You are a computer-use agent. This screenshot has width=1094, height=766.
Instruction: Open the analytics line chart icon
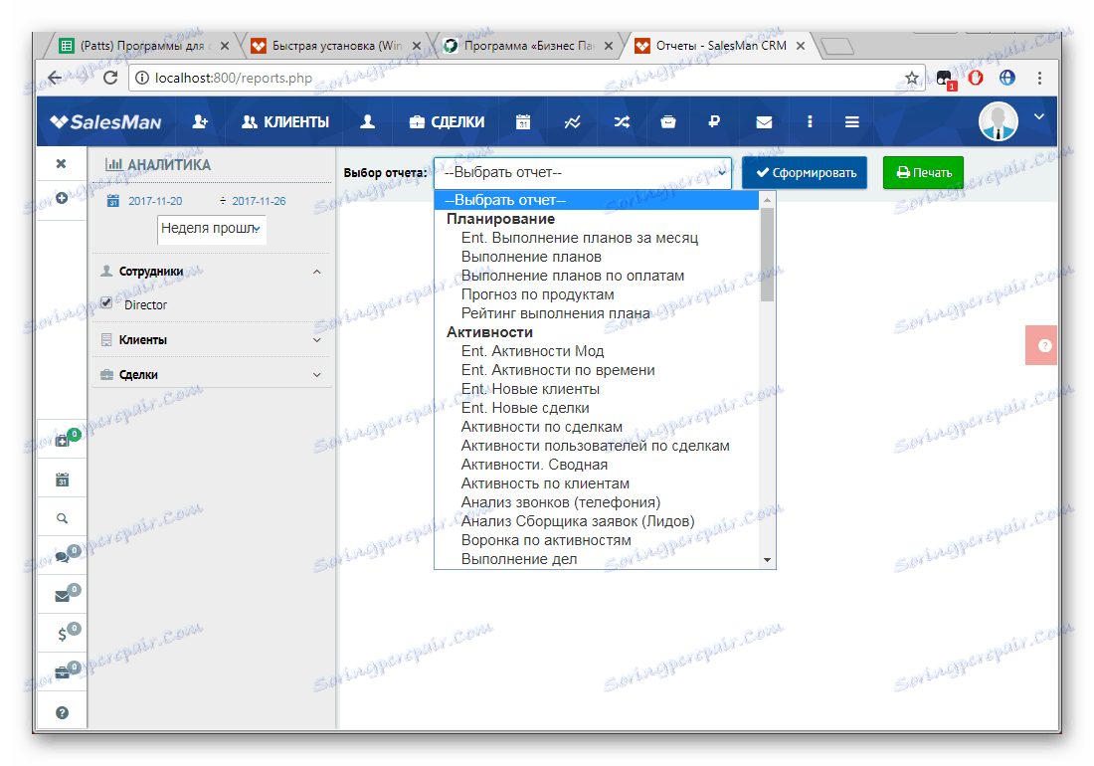point(572,122)
